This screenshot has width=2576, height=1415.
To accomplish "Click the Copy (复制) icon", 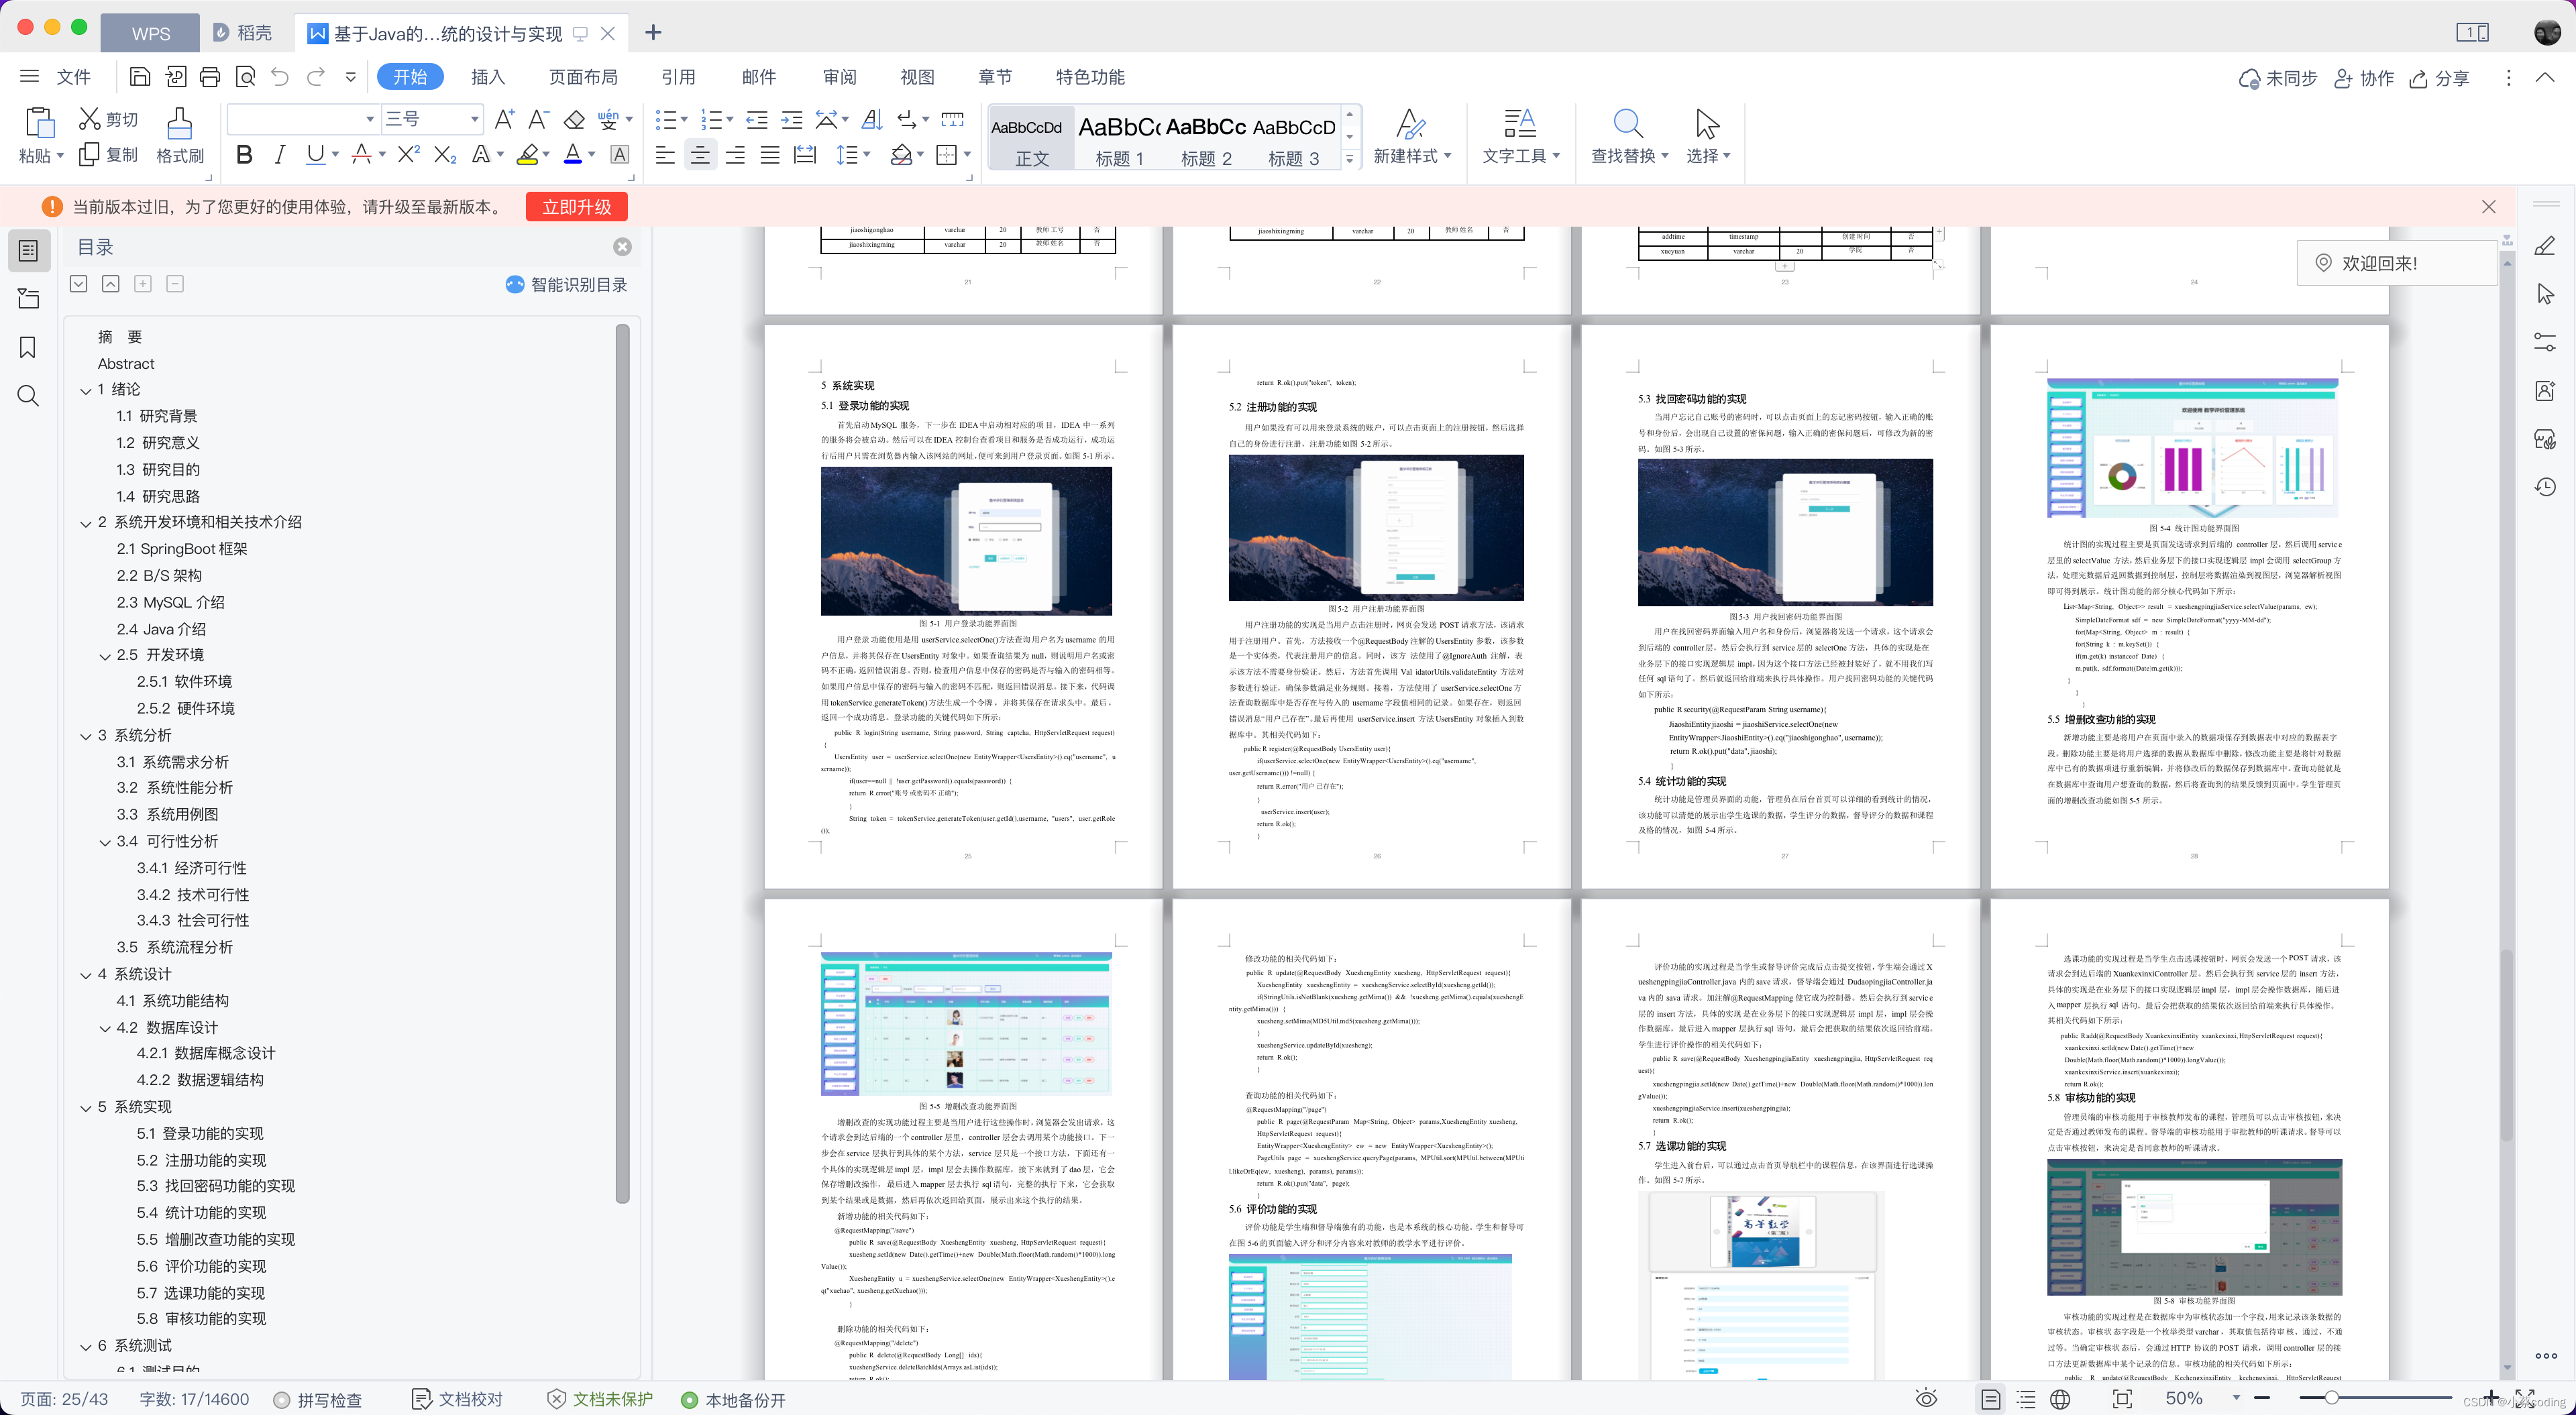I will pos(89,154).
